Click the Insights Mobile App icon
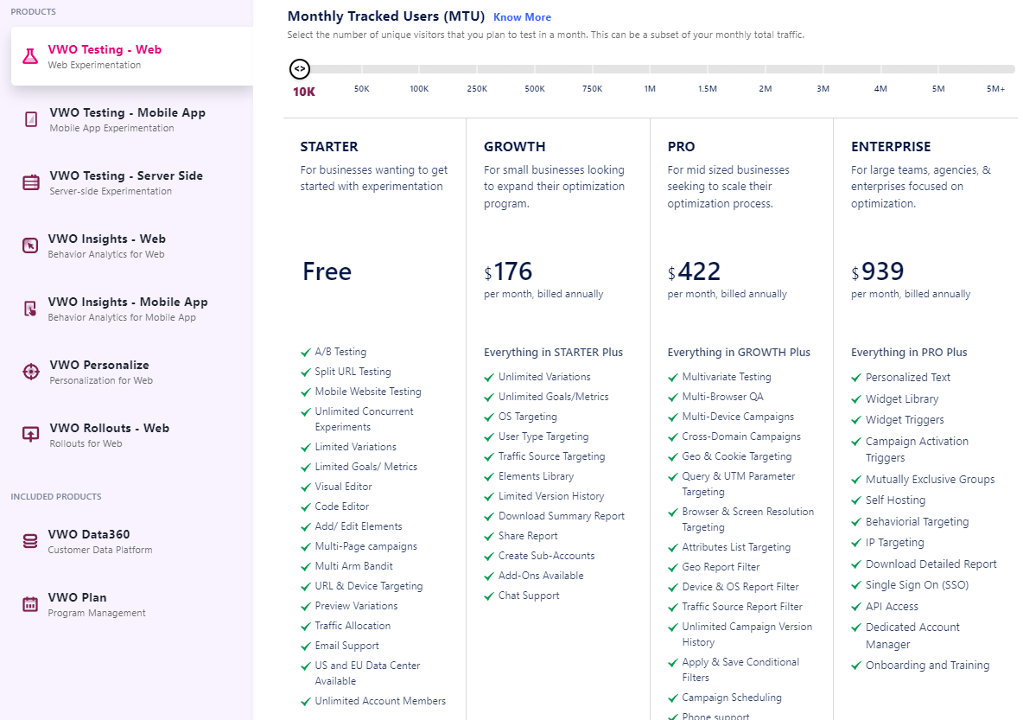Viewport: 1023px width, 720px height. 30,309
